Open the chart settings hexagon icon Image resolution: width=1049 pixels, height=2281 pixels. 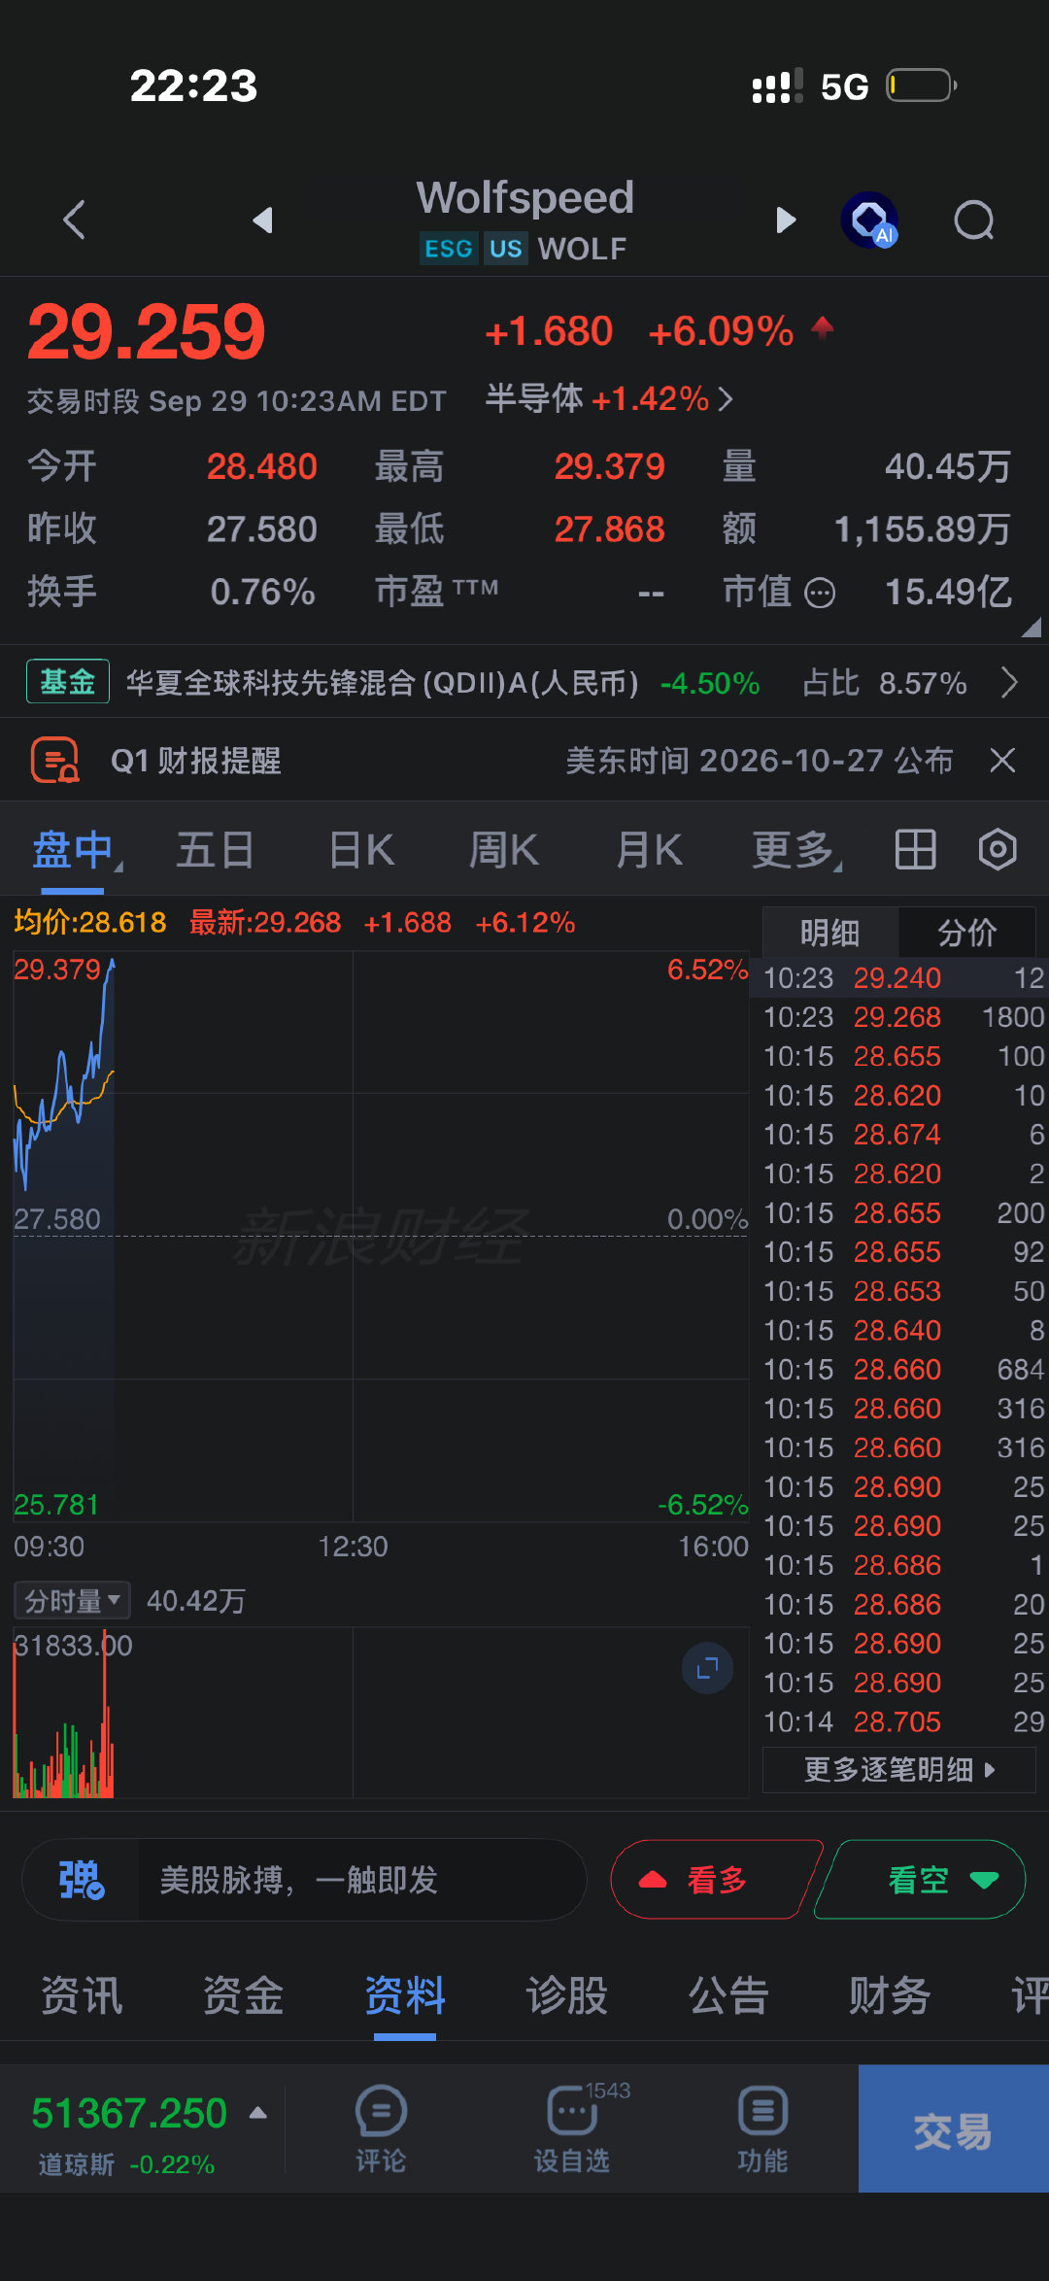[x=998, y=850]
